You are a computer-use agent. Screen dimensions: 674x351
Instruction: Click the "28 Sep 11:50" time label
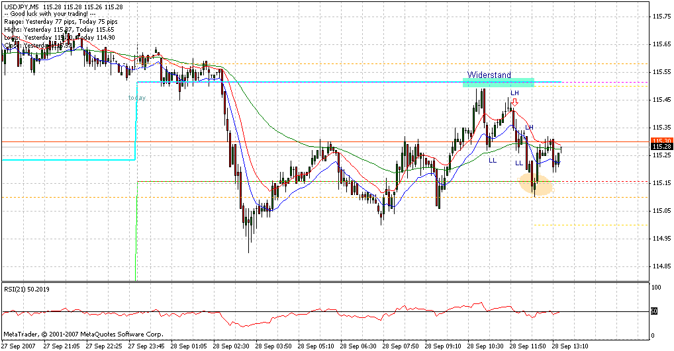(528, 346)
